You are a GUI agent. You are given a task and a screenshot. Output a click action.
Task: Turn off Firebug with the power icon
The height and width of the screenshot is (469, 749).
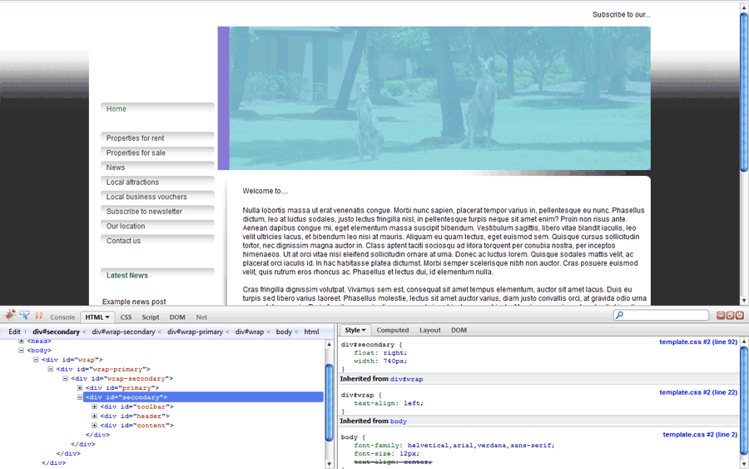(x=740, y=316)
